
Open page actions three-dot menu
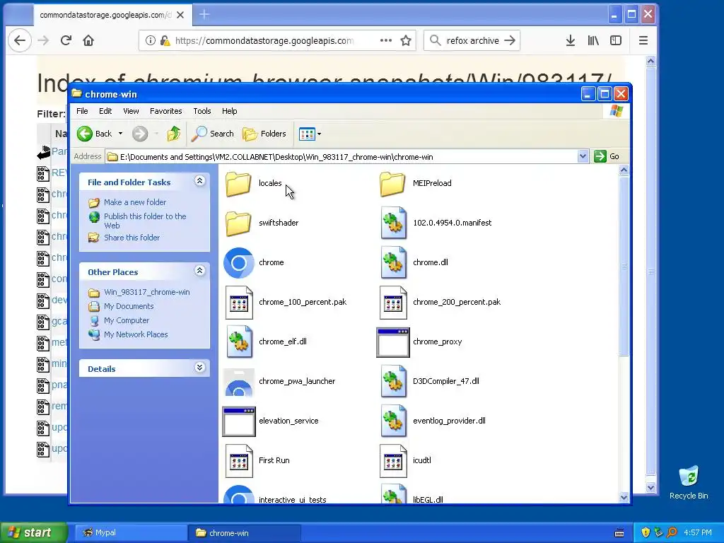pos(386,40)
